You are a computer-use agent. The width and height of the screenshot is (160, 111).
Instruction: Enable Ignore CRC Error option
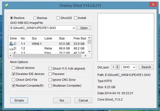pyautogui.click(x=50, y=80)
